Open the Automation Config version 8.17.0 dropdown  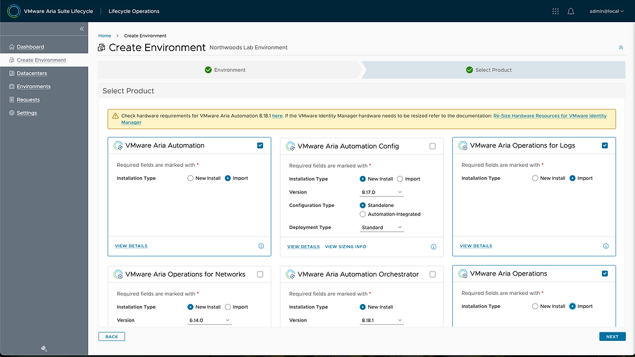coord(382,193)
